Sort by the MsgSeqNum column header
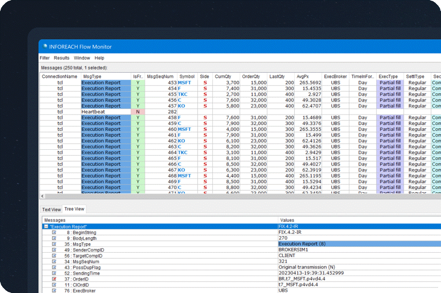The image size is (441, 293). (160, 76)
